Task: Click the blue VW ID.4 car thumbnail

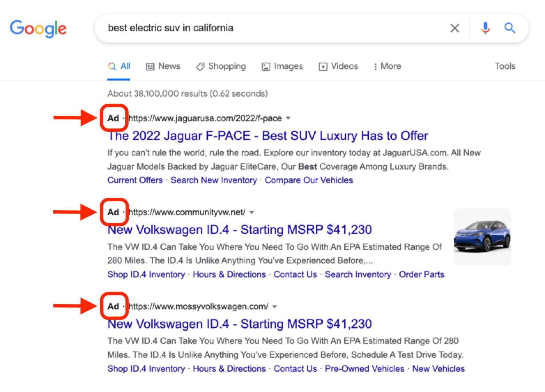Action: tap(482, 237)
